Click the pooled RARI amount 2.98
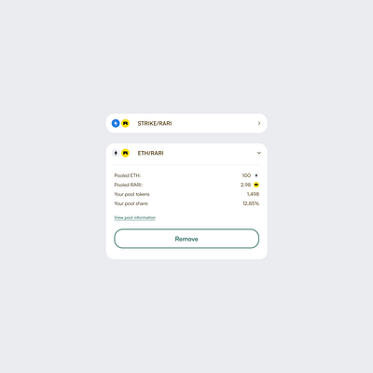Screen dimensions: 373x373 tap(245, 185)
